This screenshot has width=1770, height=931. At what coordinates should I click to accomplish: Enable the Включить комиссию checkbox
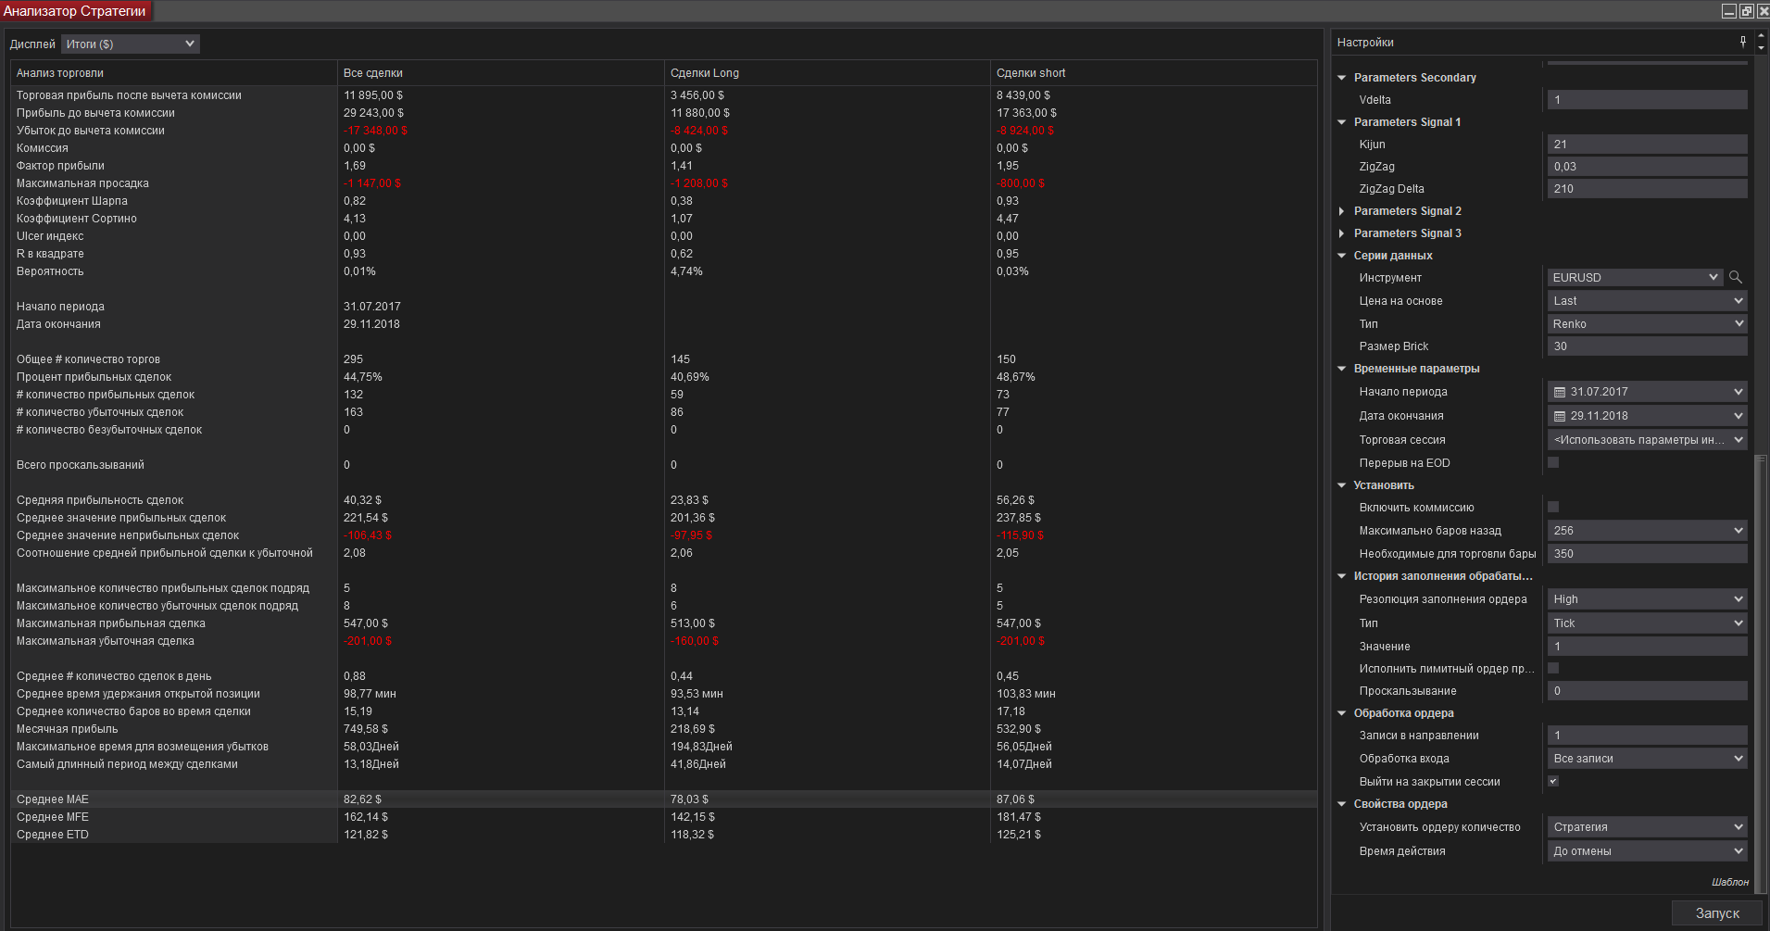[x=1553, y=507]
